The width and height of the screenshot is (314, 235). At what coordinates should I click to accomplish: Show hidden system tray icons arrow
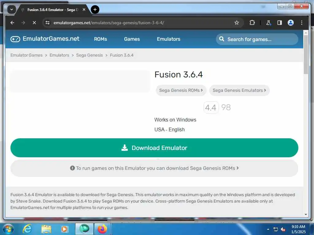(x=268, y=229)
